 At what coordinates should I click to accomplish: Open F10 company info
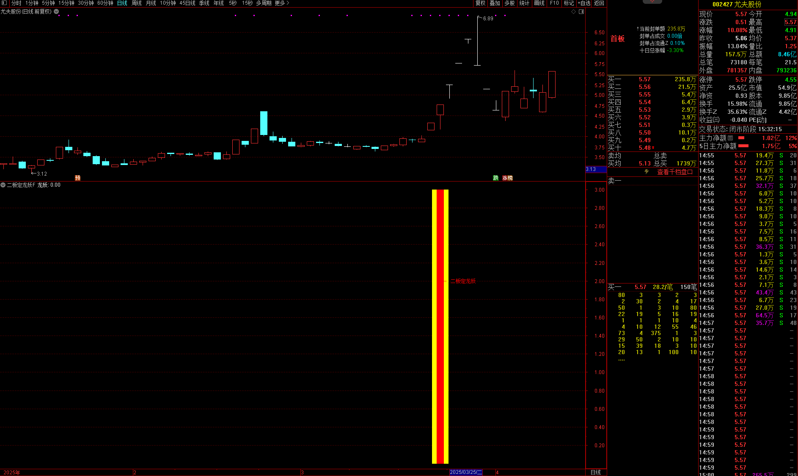[x=554, y=3]
